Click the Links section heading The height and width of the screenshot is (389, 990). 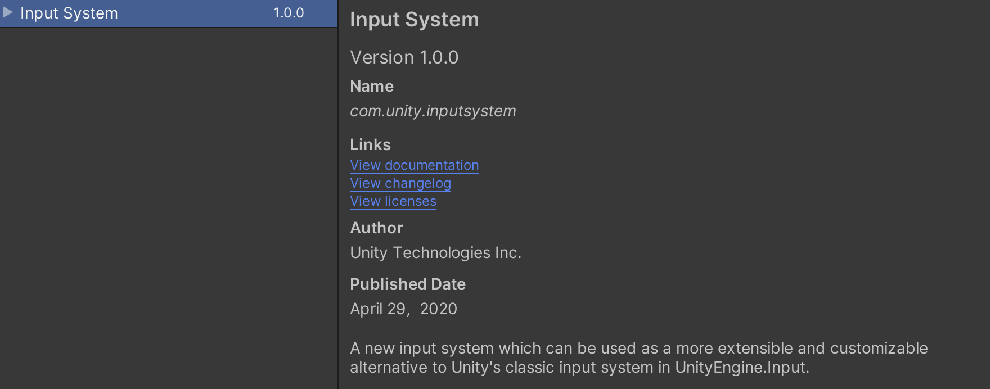click(x=370, y=144)
